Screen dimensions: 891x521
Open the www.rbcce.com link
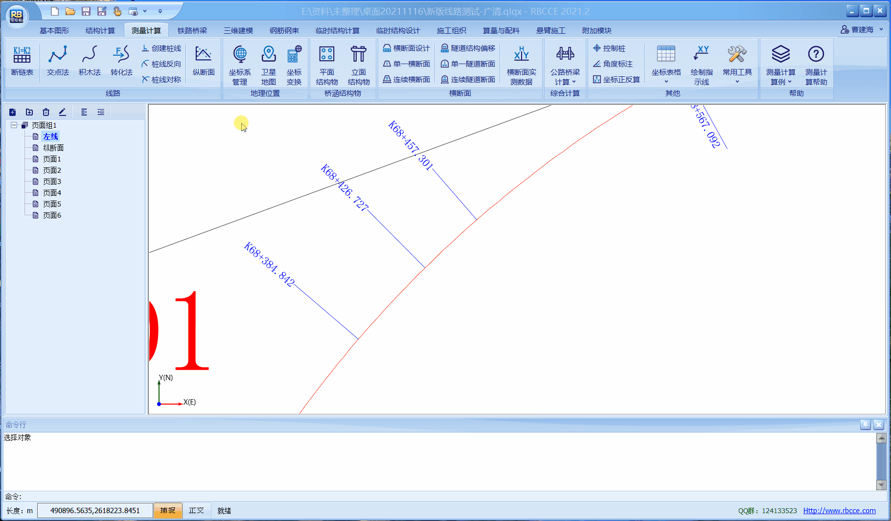[839, 510]
